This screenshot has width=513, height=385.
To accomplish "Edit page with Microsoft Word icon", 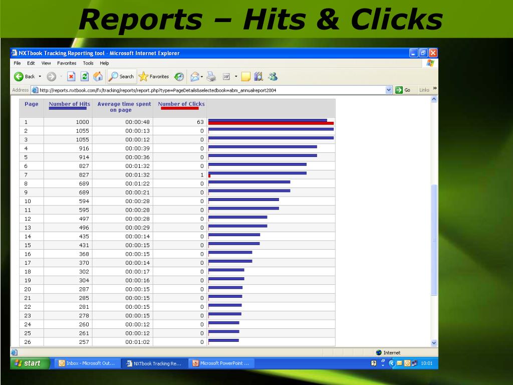I will coord(226,77).
